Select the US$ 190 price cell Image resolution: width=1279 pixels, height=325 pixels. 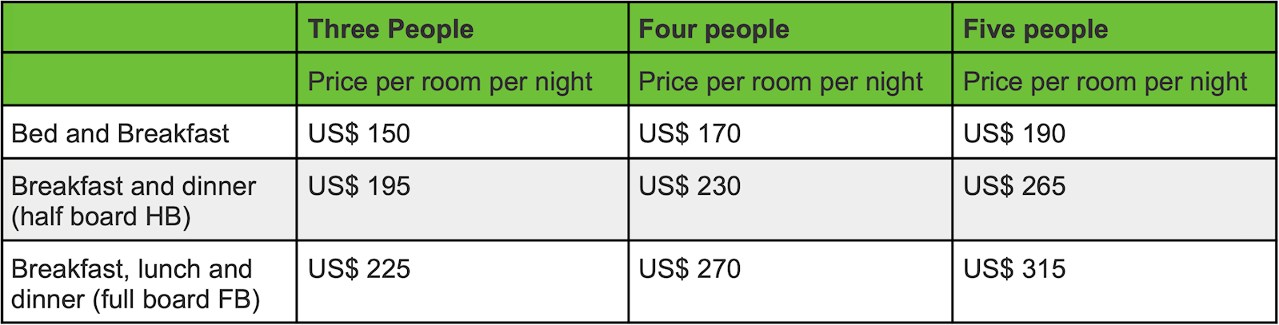point(1014,133)
